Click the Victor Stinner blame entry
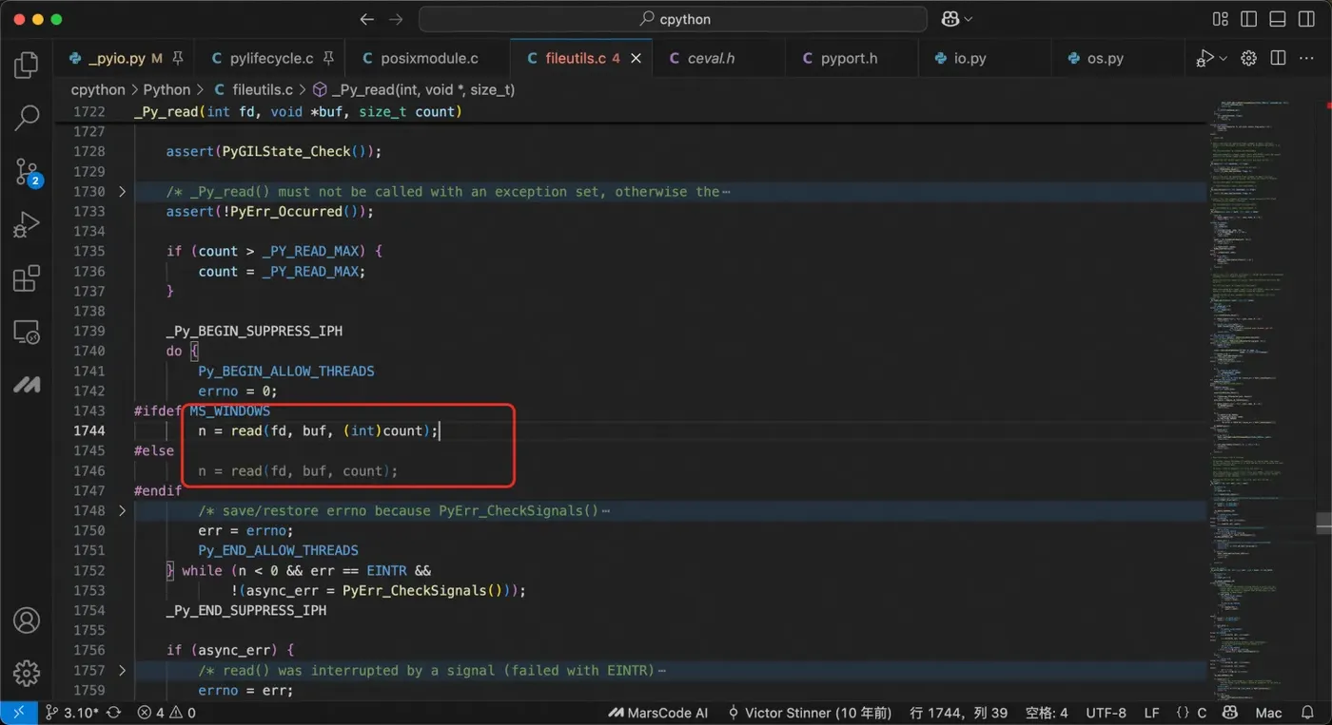Image resolution: width=1332 pixels, height=725 pixels. pos(810,713)
